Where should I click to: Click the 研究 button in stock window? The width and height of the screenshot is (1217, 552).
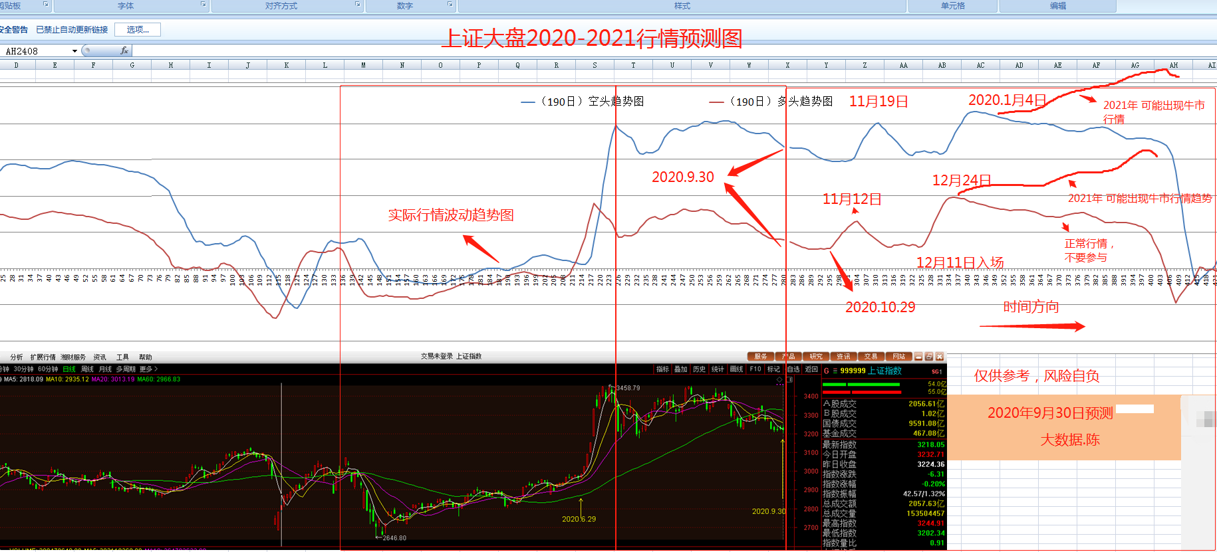[x=816, y=357]
